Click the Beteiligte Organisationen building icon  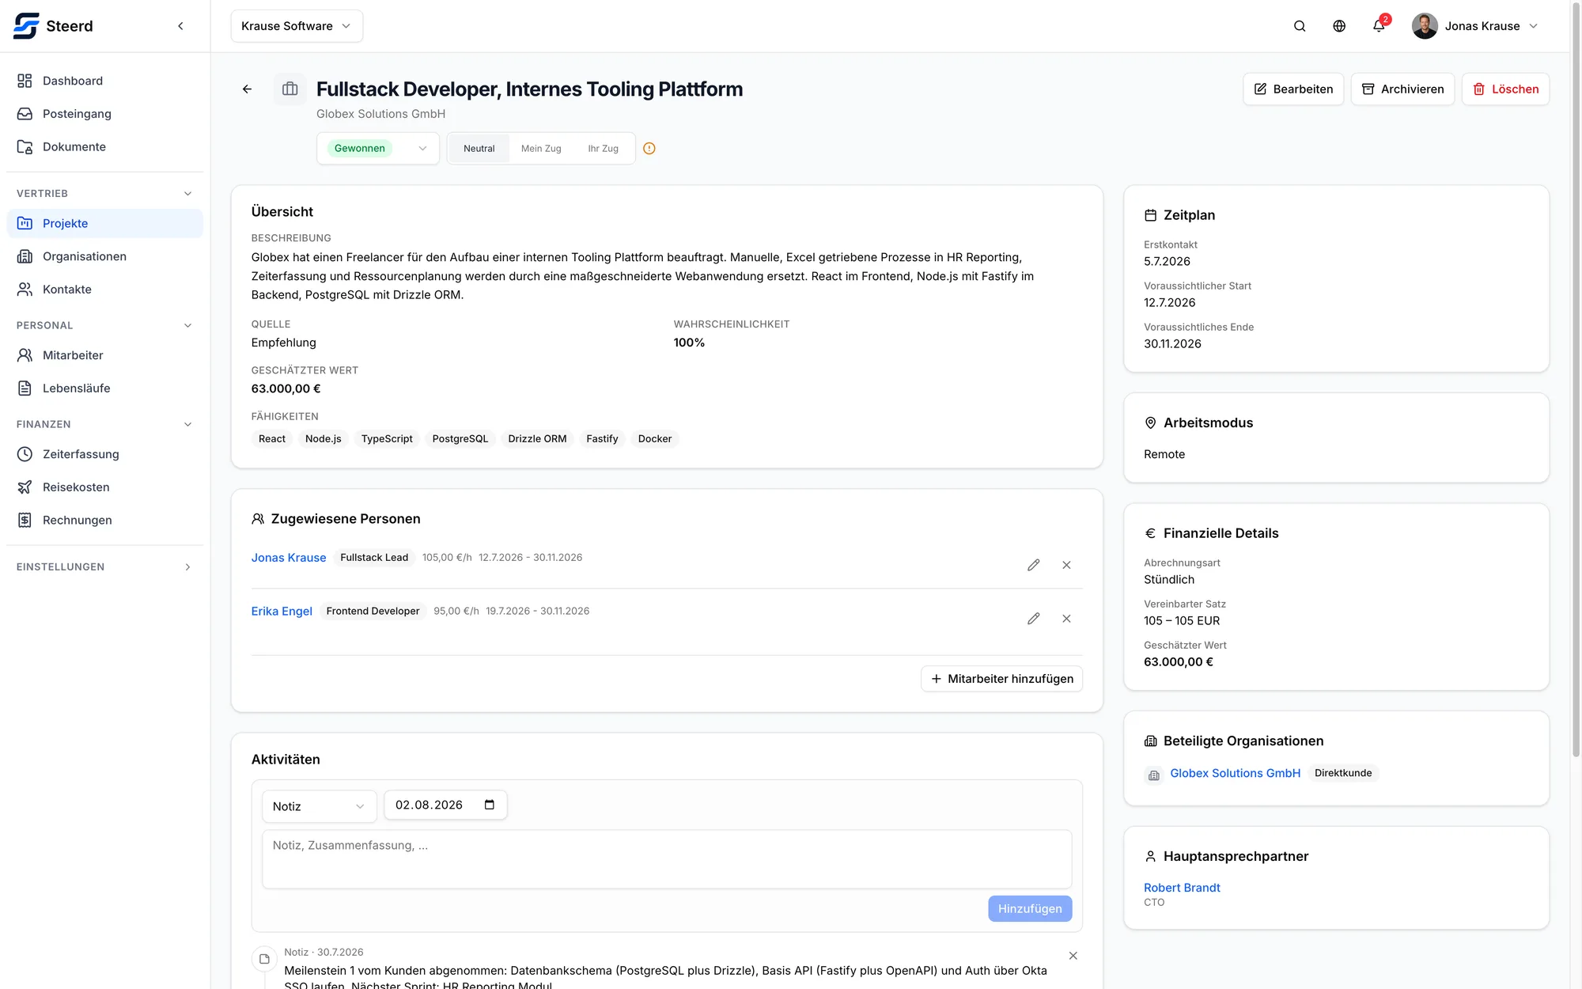pos(1150,741)
